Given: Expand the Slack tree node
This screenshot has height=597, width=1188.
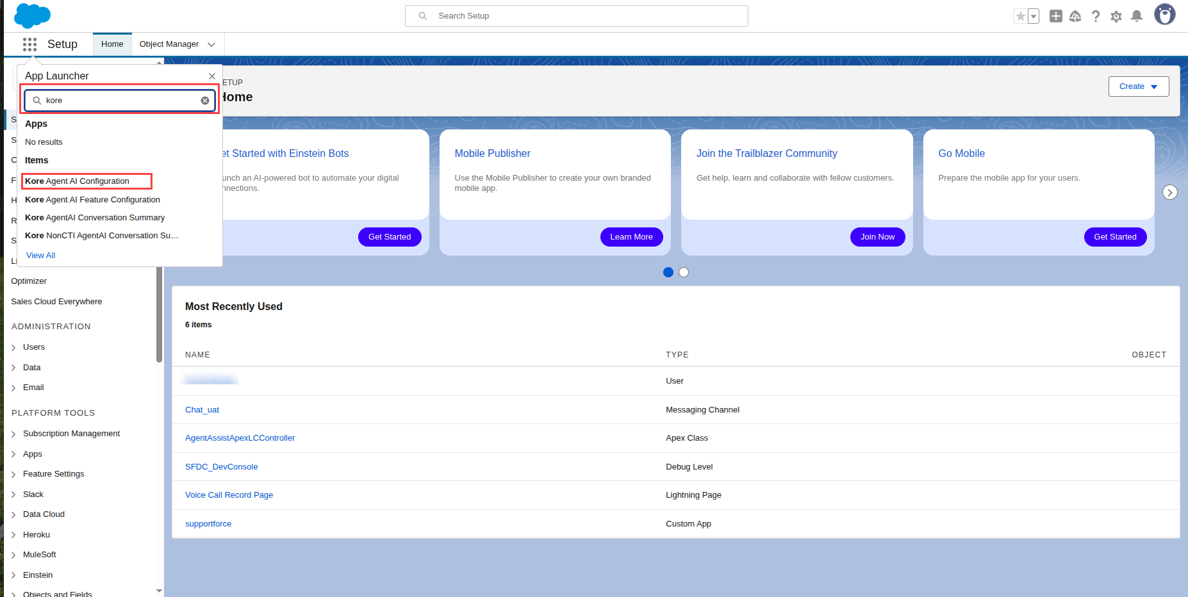Looking at the screenshot, I should click(13, 495).
